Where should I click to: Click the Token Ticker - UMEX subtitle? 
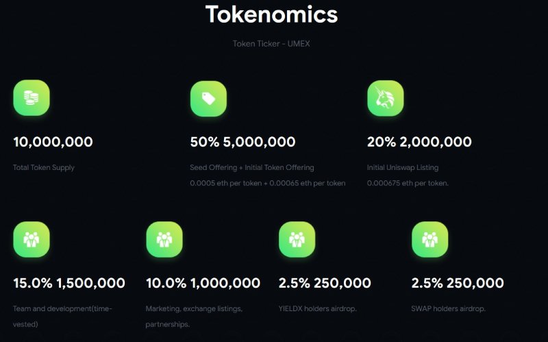(271, 44)
